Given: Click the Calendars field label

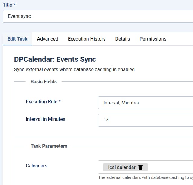Looking at the screenshot, I should coord(37,166).
